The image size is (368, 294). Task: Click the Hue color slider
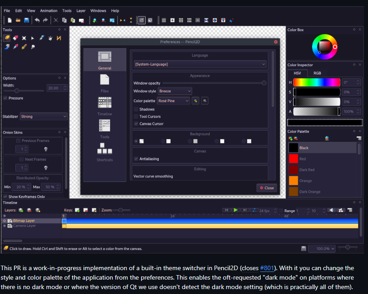click(x=317, y=82)
